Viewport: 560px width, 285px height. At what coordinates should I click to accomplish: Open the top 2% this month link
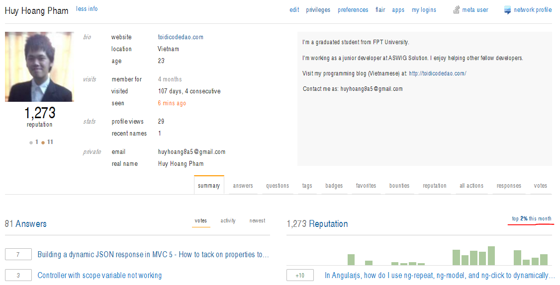532,219
